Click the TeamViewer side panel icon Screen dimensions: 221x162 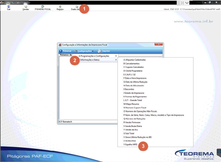tap(219, 152)
